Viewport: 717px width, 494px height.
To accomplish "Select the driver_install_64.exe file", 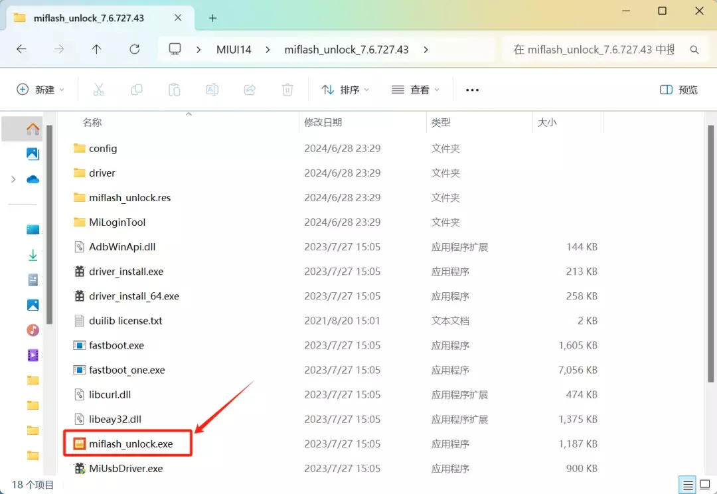I will (133, 296).
